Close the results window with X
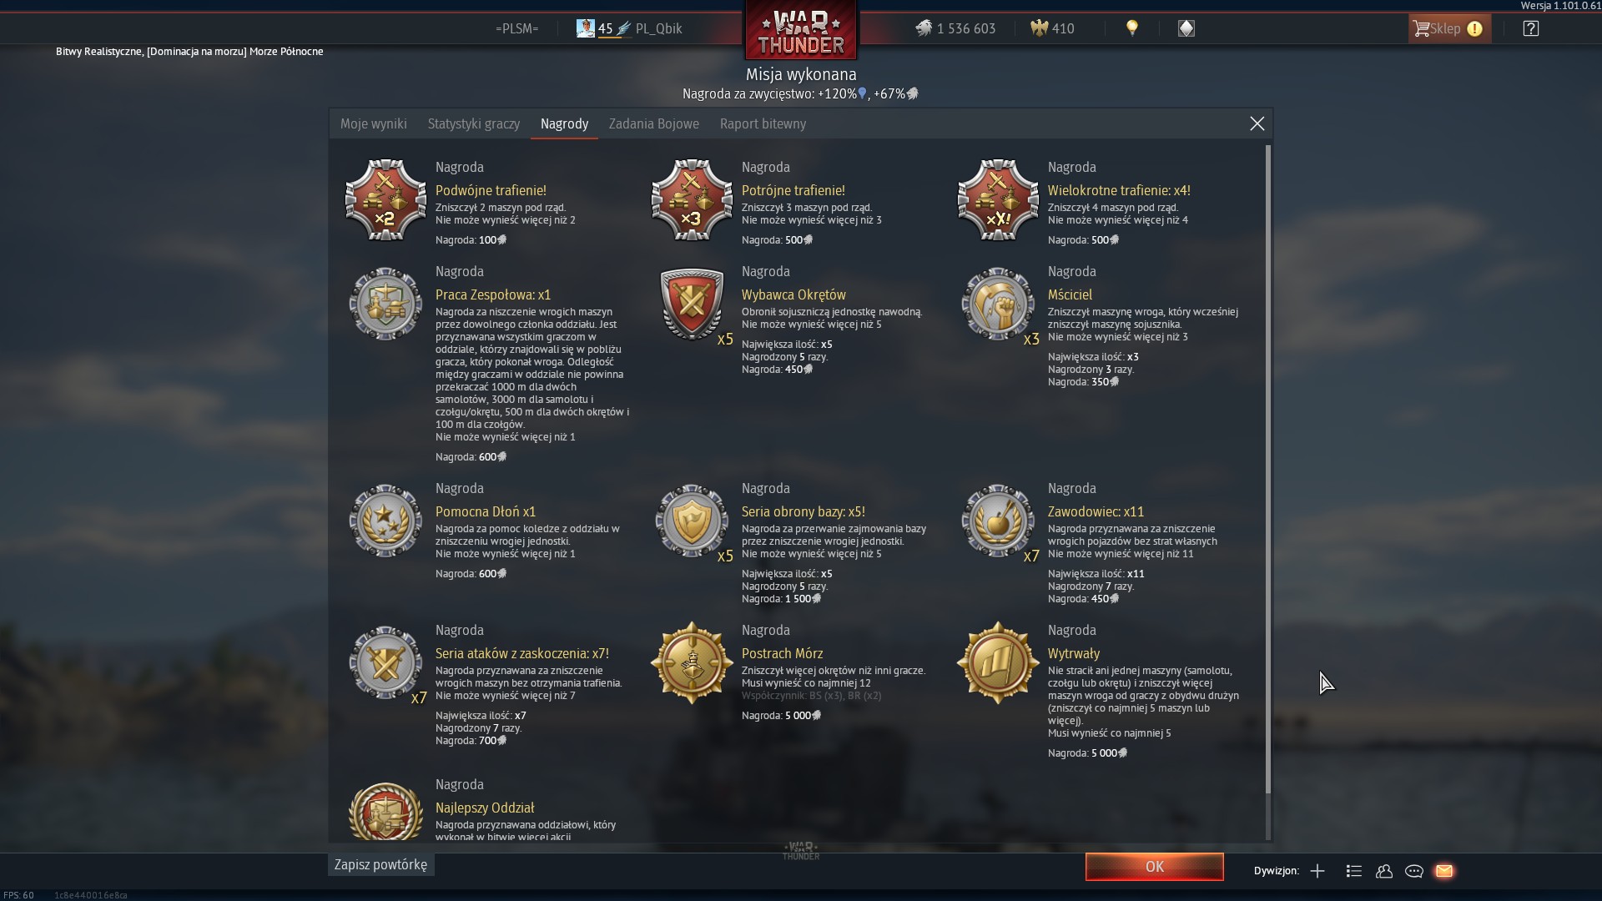This screenshot has width=1602, height=901. [x=1257, y=123]
